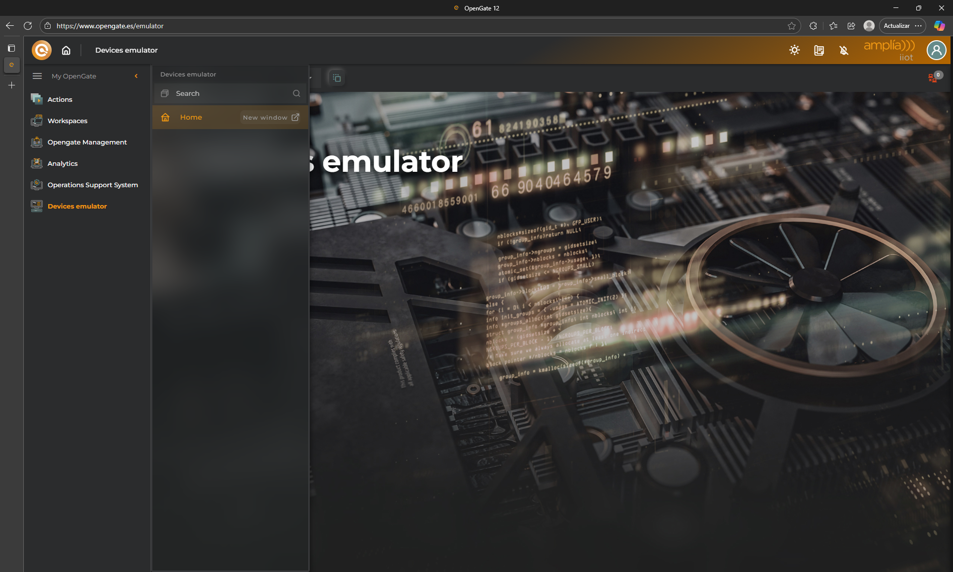Viewport: 953px width, 572px height.
Task: Open Operations Support System
Action: click(92, 185)
